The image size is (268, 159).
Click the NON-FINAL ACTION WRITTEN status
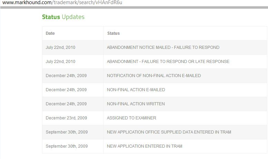point(136,104)
